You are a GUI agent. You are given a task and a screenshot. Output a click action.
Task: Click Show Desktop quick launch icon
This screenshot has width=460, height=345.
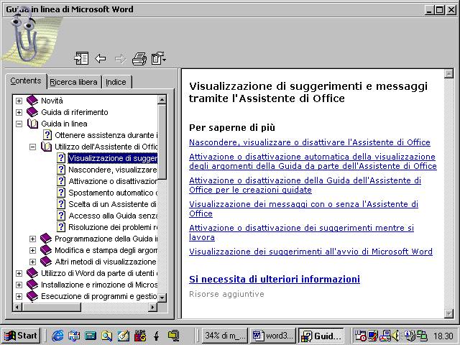[x=123, y=336]
